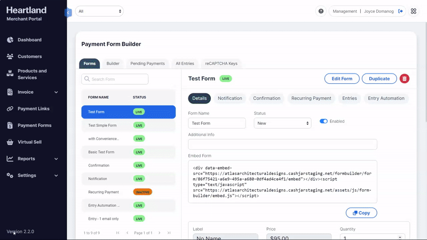427x240 pixels.
Task: Toggle the Enabled switch off
Action: [323, 121]
